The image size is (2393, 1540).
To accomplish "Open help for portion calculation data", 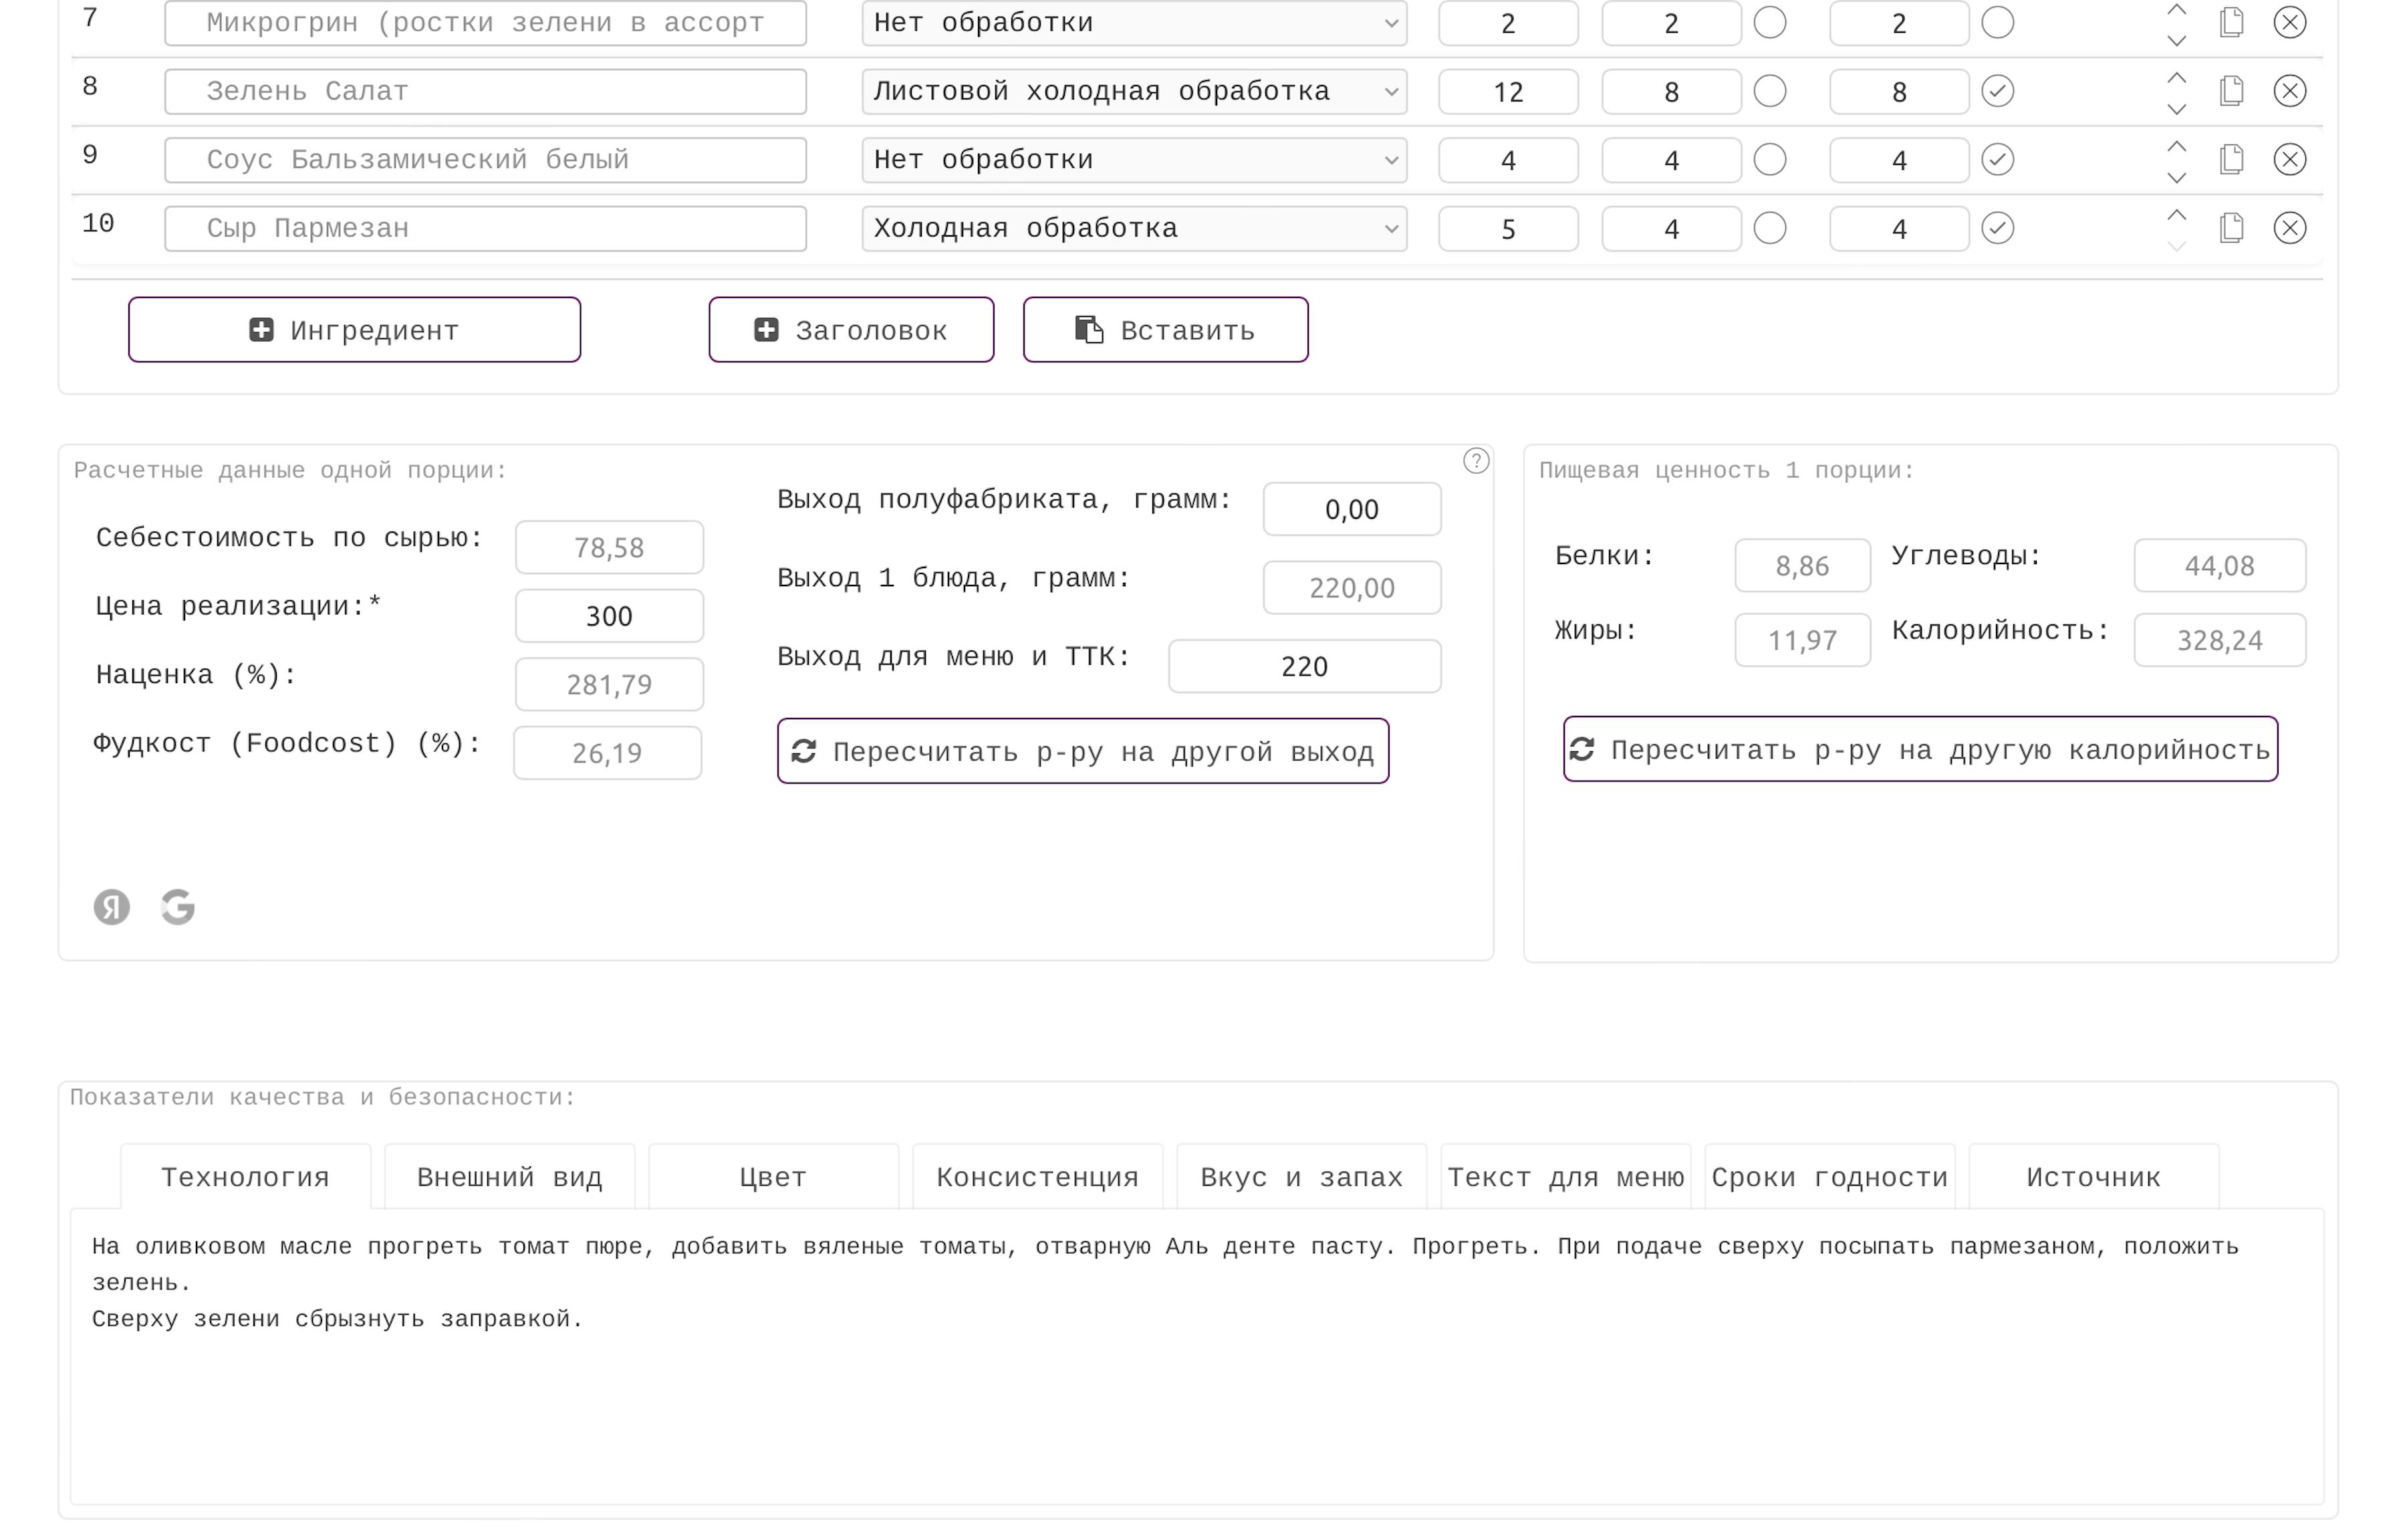I will [x=1475, y=461].
